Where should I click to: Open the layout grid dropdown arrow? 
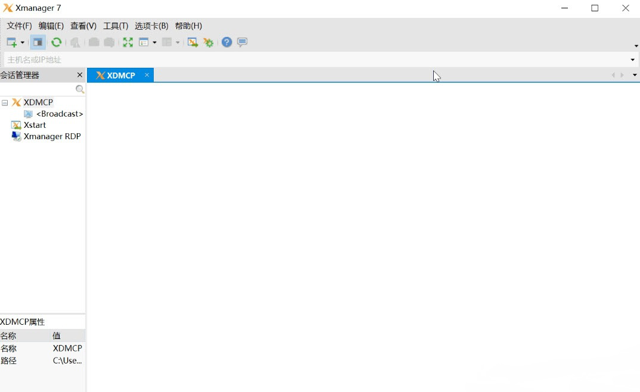tap(177, 42)
